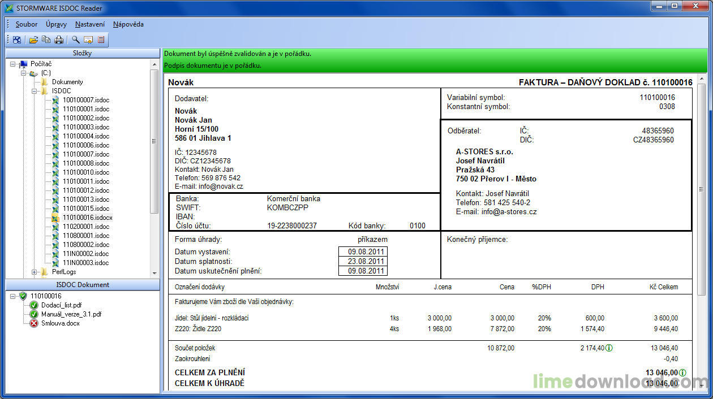Open a file using the open-folder toolbar icon
Image resolution: width=713 pixels, height=399 pixels.
[33, 40]
